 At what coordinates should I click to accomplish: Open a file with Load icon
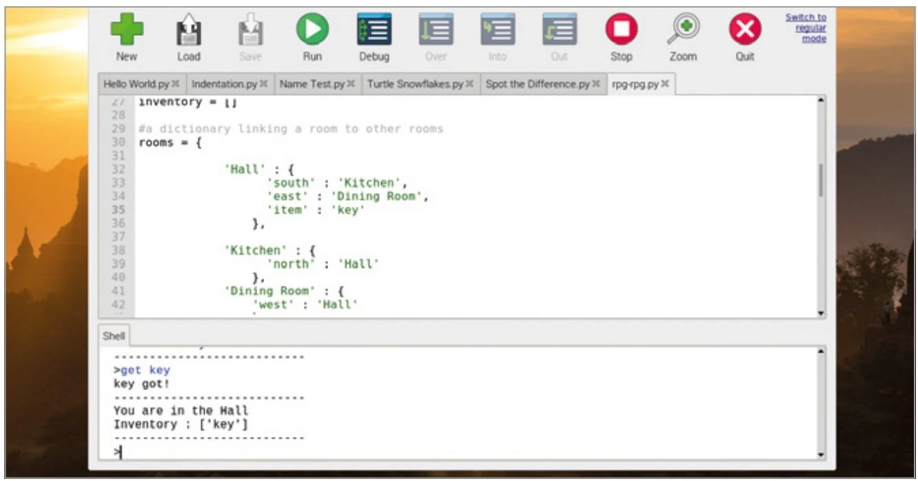[x=188, y=31]
